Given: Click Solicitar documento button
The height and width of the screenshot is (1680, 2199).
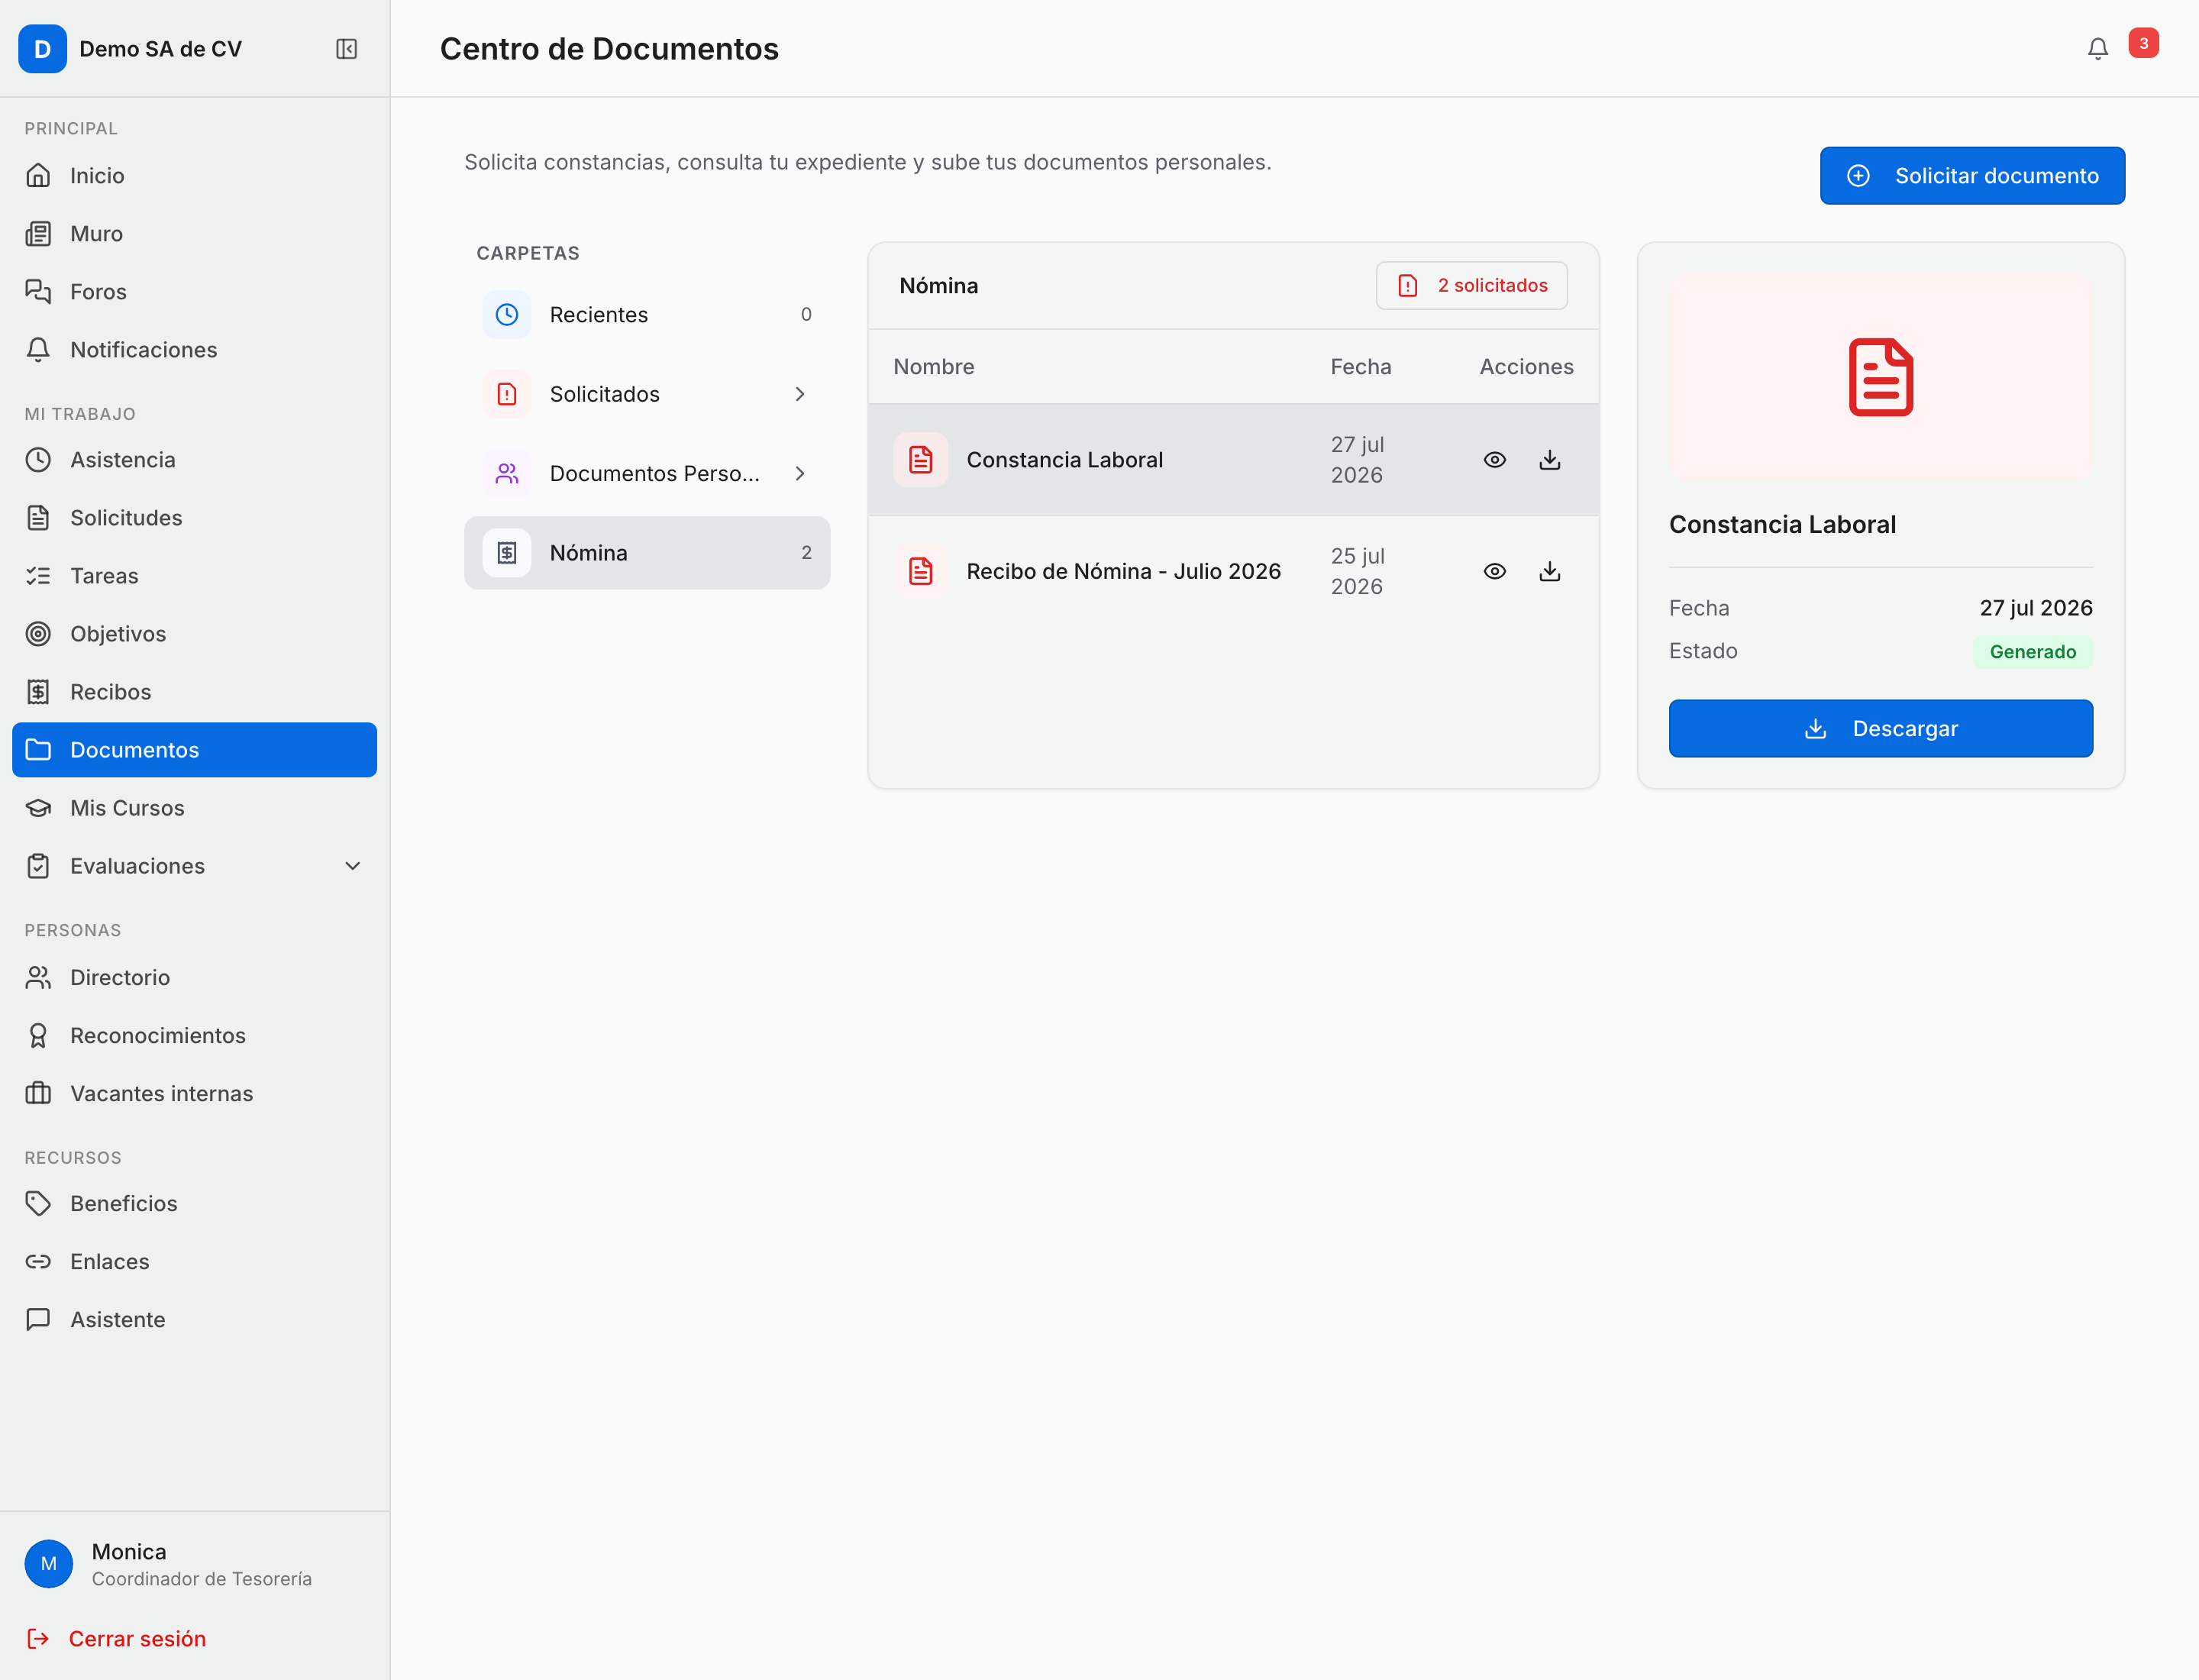Looking at the screenshot, I should coord(1972,176).
